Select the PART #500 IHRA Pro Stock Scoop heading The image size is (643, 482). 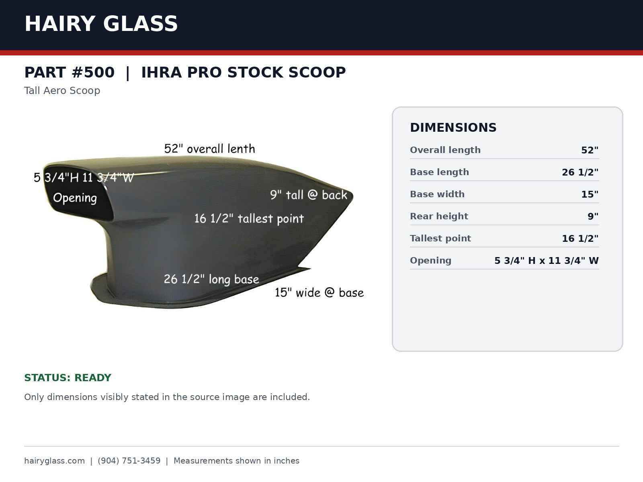185,73
